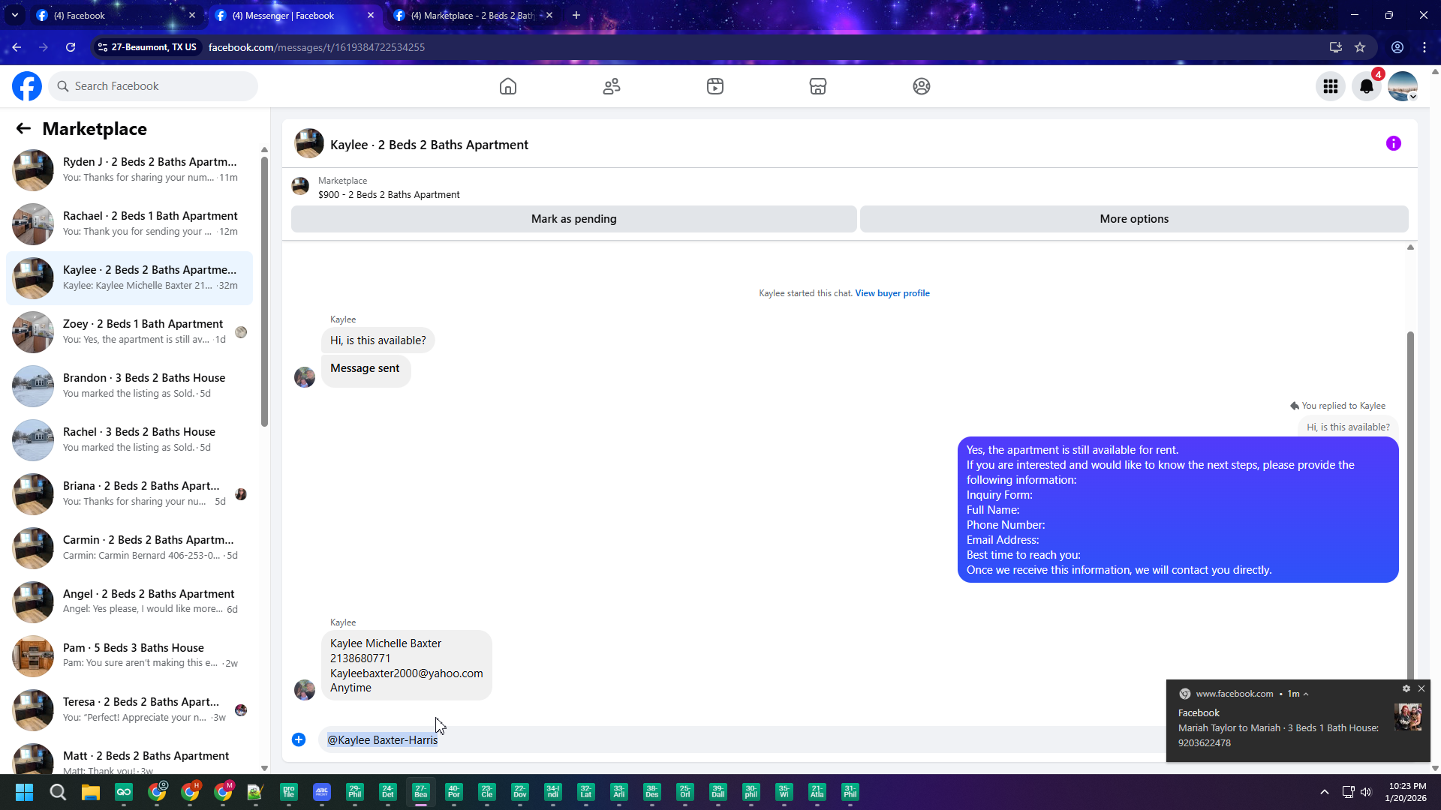Close the Messenger tab
Screen dimensions: 1441x810
pyautogui.click(x=371, y=15)
